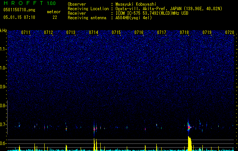Click the 0720 time marker
238x151 pixels.
pyautogui.click(x=230, y=32)
